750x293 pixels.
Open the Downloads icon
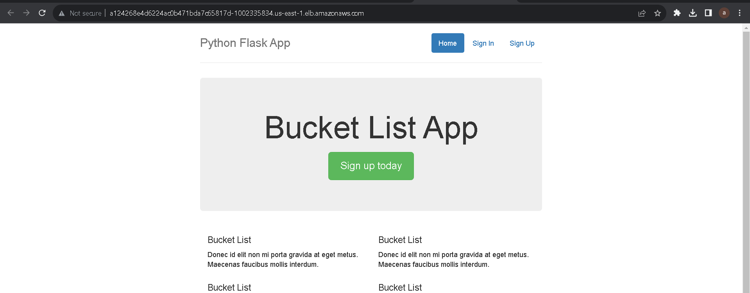point(693,13)
